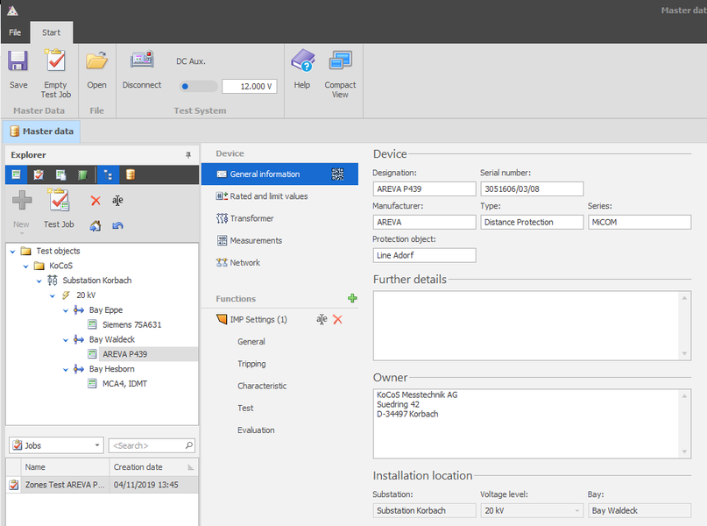Select the Start ribbon tab

[x=51, y=32]
